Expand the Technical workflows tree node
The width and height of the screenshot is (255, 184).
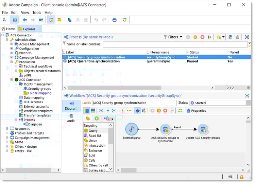point(16,66)
